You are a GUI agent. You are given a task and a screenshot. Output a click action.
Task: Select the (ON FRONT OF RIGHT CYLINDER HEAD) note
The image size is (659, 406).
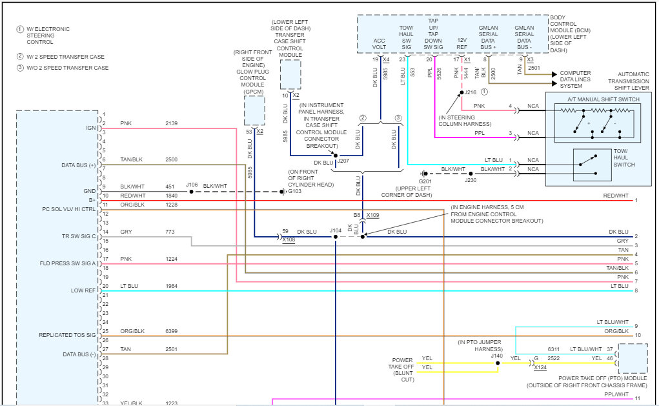pyautogui.click(x=310, y=178)
